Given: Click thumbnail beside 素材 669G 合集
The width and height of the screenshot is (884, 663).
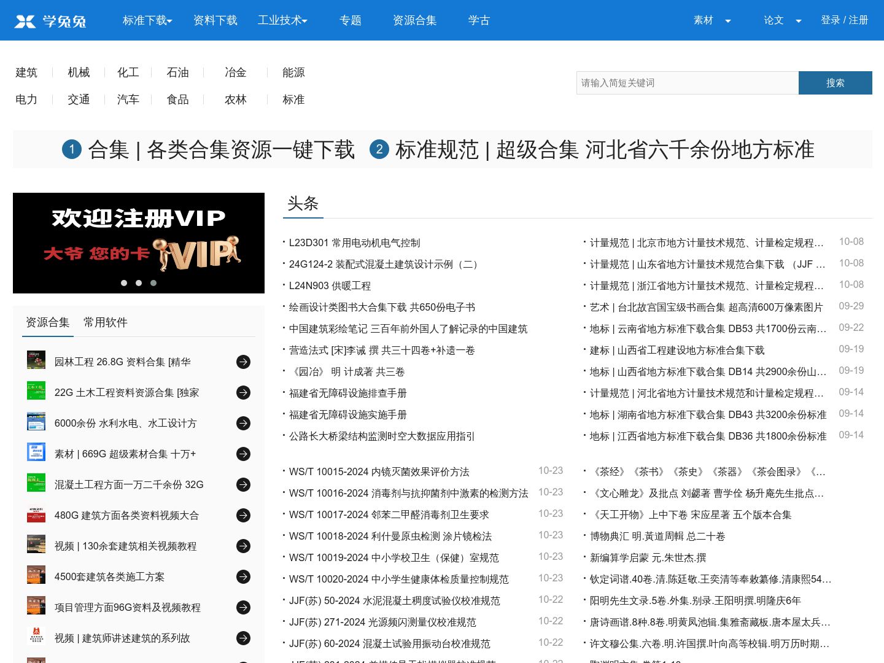Looking at the screenshot, I should [36, 452].
